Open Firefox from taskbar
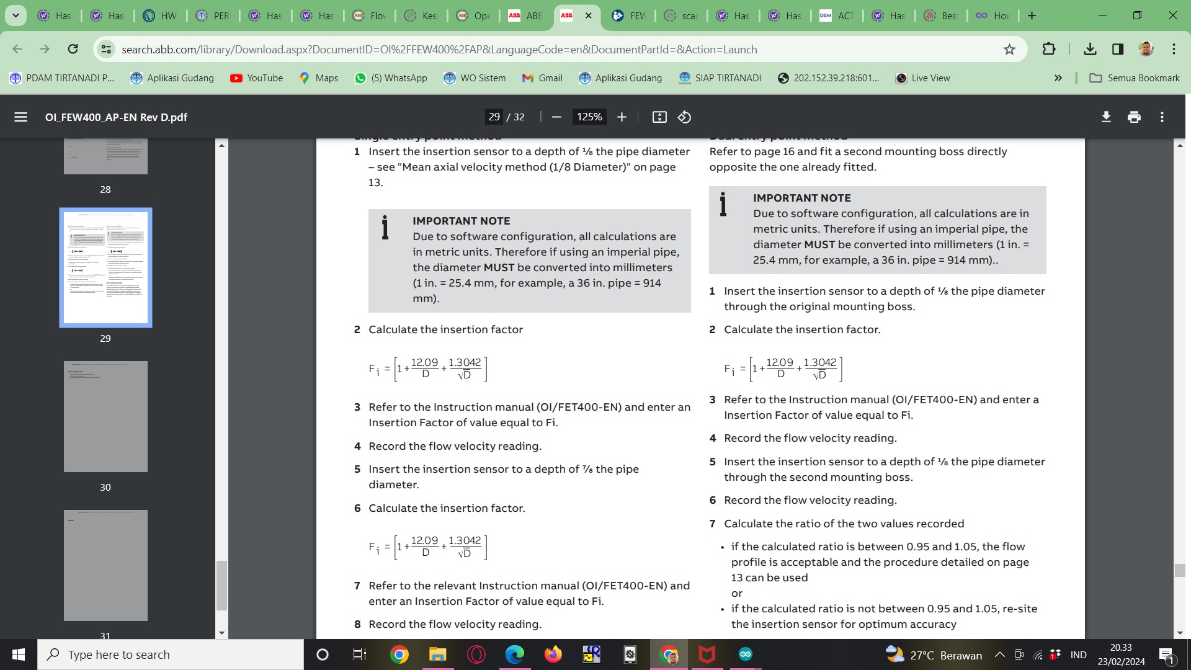Viewport: 1191px width, 670px height. [x=553, y=654]
